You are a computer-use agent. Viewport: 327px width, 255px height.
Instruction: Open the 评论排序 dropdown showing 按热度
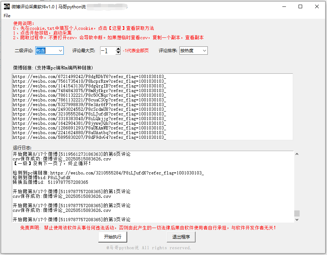tap(193, 51)
